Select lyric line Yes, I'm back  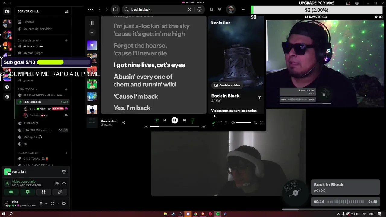[132, 108]
